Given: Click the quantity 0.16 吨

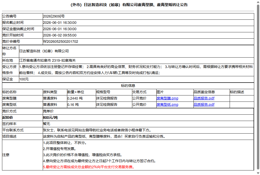Looking at the screenshot, I should click(x=73, y=105).
